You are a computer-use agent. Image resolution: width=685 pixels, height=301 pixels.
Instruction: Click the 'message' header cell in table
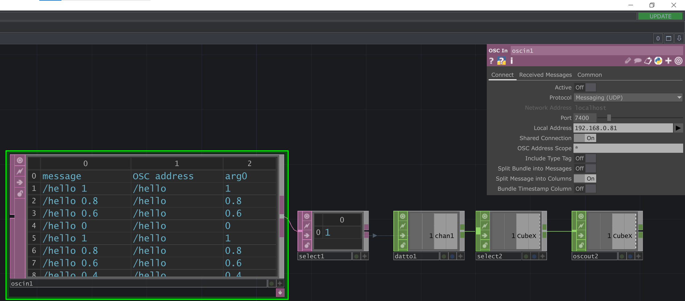(x=86, y=176)
